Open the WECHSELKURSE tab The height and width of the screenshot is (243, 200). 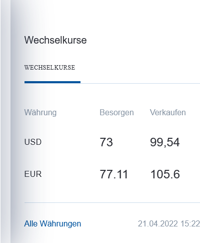pyautogui.click(x=49, y=68)
